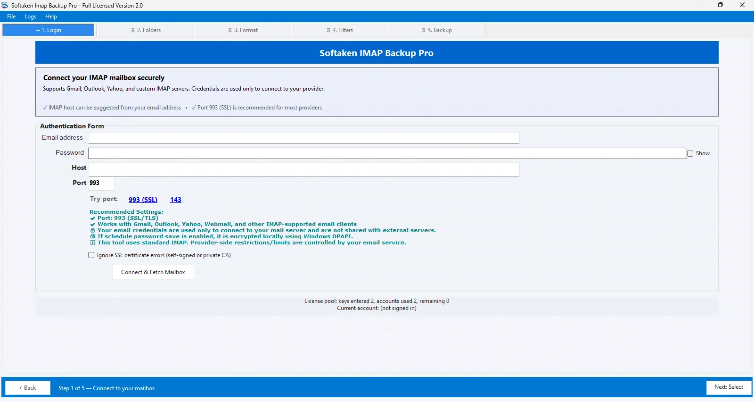
Task: Click the Softaken IMAP Backup Pro banner title
Action: point(377,53)
